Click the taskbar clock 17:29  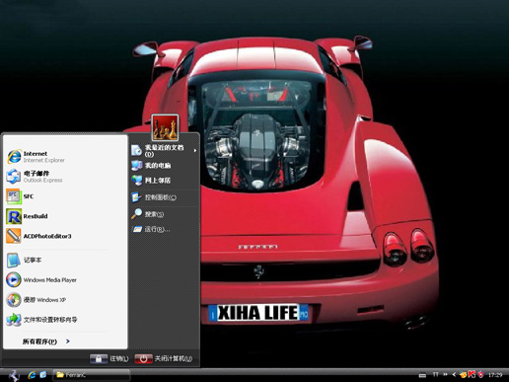click(x=495, y=375)
